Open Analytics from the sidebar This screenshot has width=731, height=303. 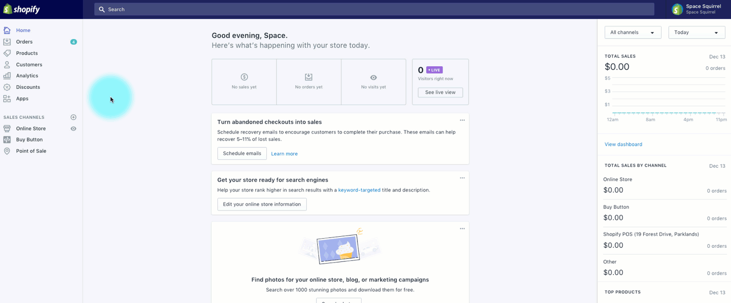point(27,76)
